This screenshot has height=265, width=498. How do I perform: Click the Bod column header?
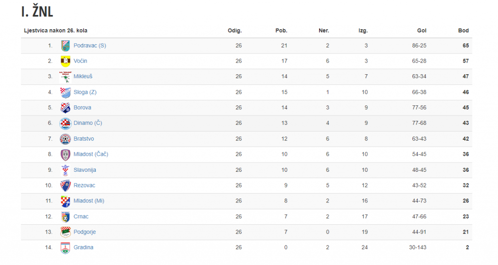click(463, 31)
